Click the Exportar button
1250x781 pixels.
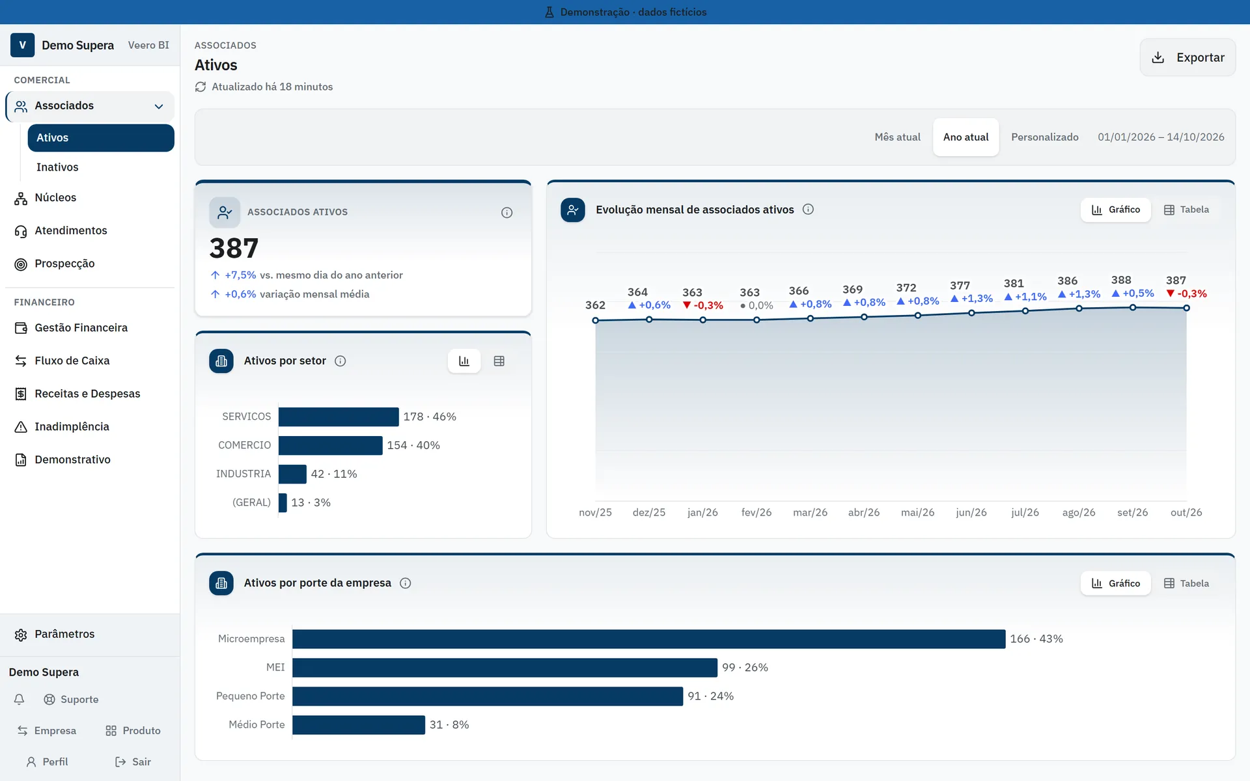click(1187, 57)
